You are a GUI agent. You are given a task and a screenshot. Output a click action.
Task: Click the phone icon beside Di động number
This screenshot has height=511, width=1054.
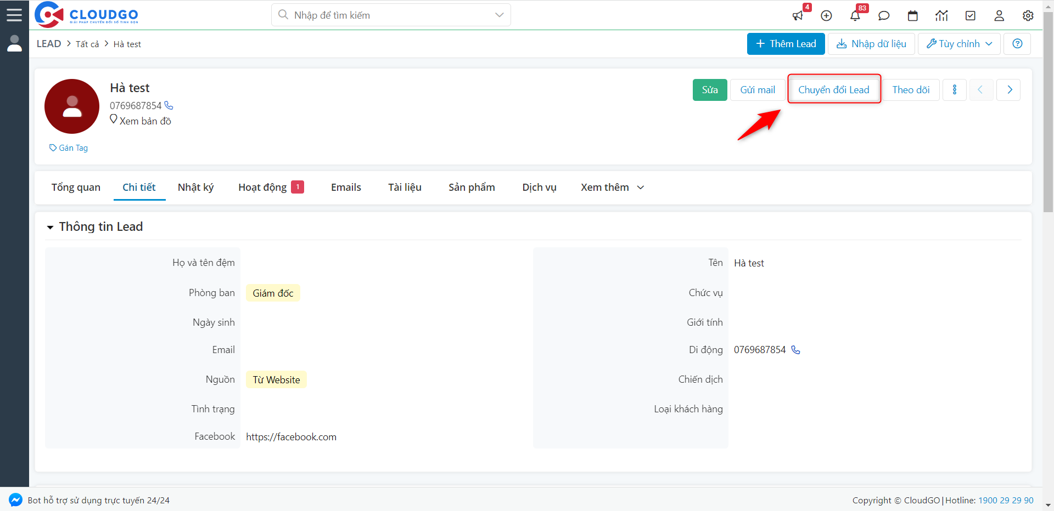pos(795,350)
